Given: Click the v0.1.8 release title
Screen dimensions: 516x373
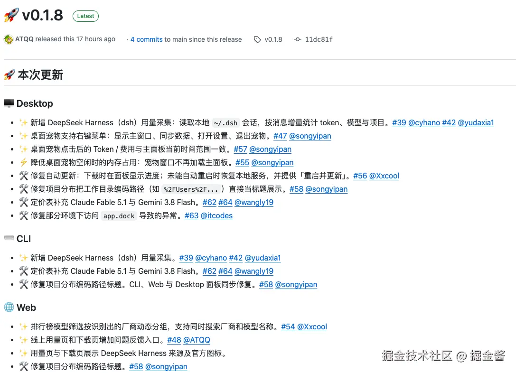Looking at the screenshot, I should 42,15.
